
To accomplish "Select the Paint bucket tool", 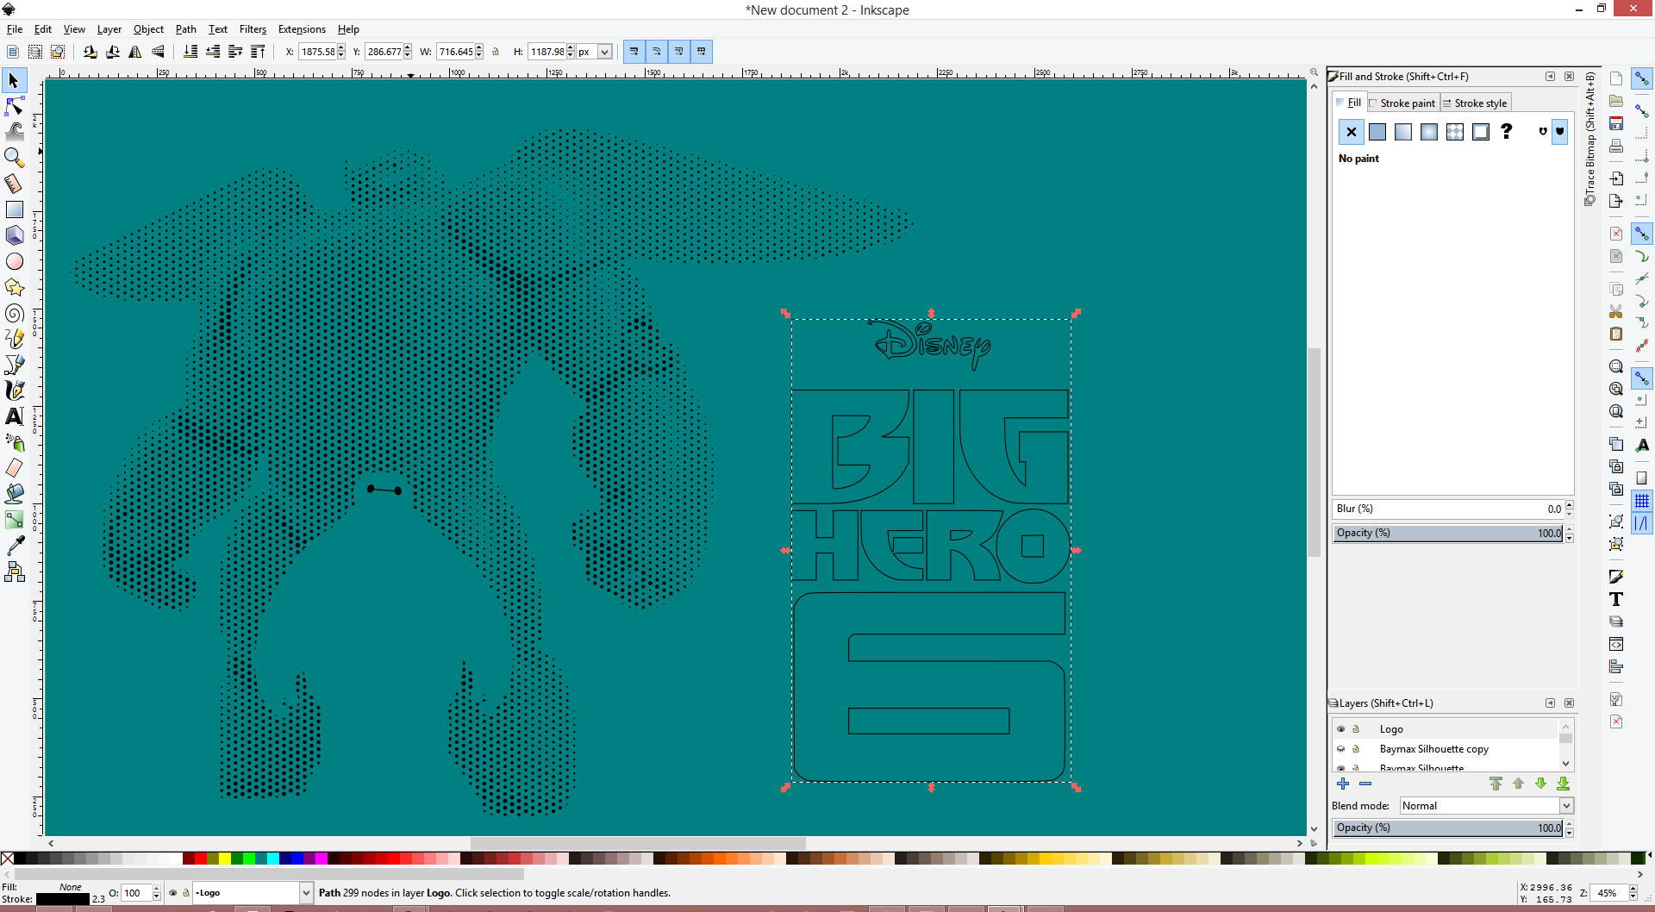I will [x=14, y=494].
